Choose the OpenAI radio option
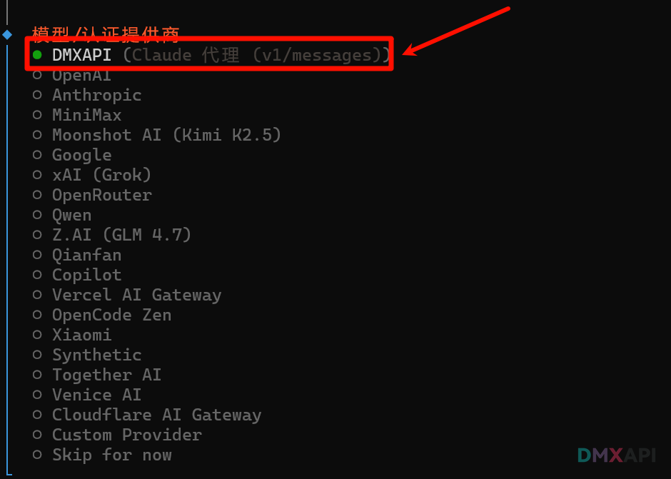Screen dimensions: 671x479 (x=81, y=75)
